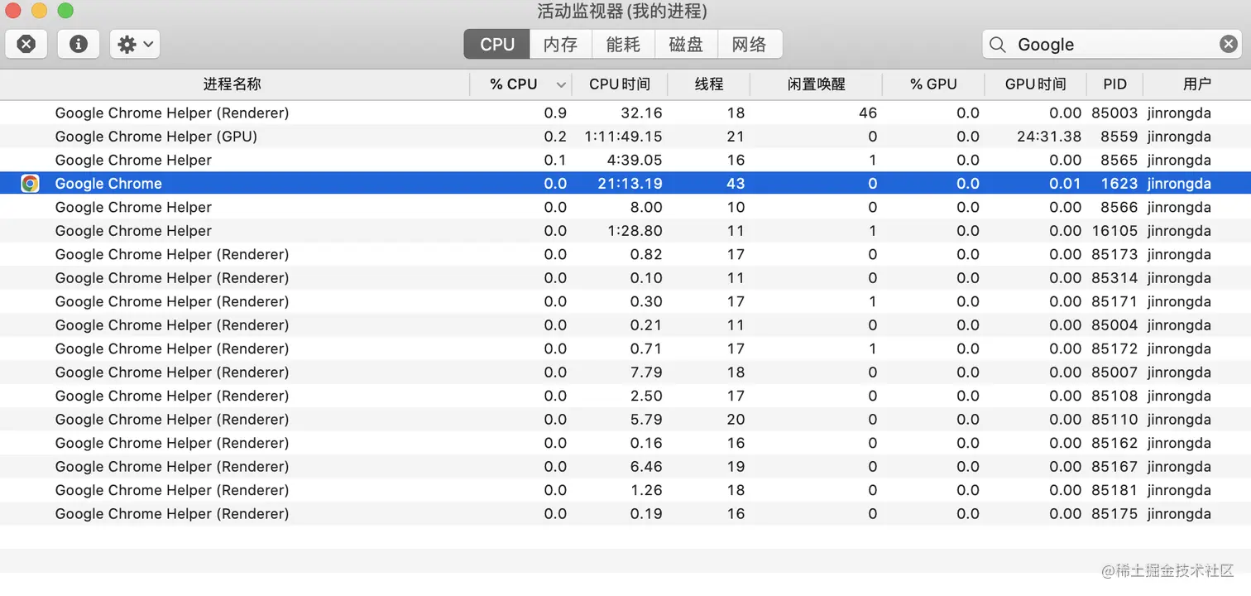Clear the search text with X icon

pyautogui.click(x=1229, y=45)
